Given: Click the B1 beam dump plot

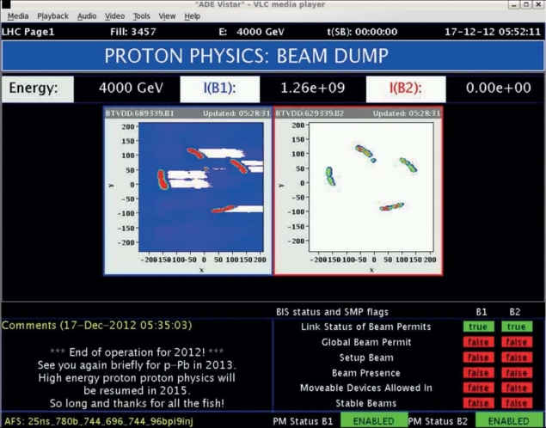Looking at the screenshot, I should 187,192.
